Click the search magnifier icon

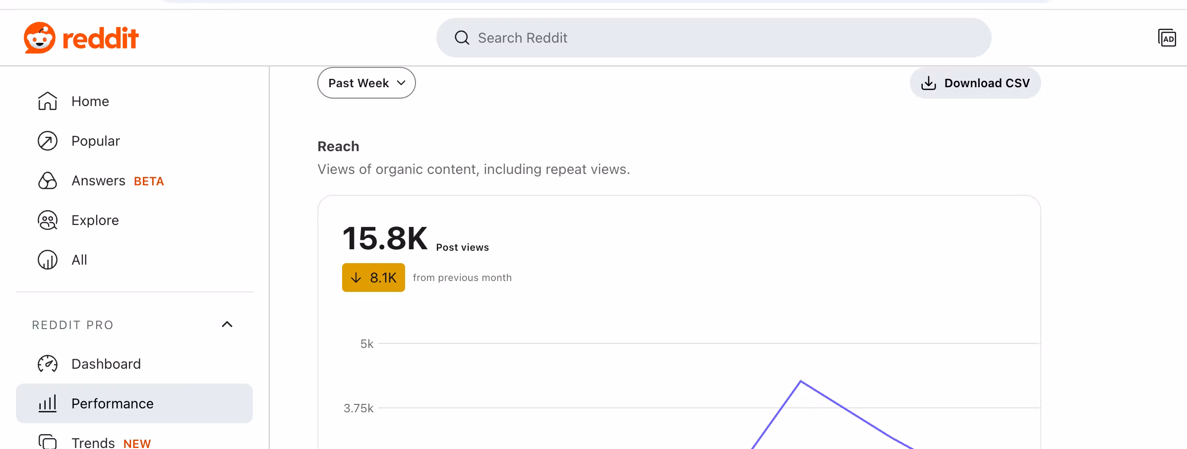tap(462, 38)
